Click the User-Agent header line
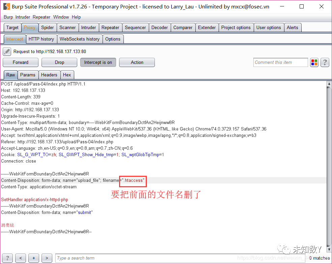Screen dimensions: 332x264 point(134,129)
